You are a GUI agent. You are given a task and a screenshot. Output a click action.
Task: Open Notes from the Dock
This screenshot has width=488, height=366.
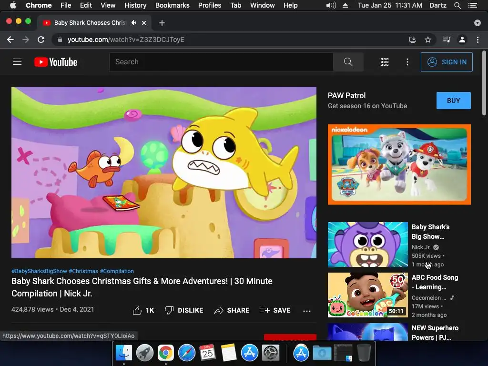229,353
